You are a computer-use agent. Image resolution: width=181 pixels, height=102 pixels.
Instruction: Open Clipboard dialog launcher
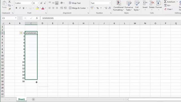click(13, 13)
